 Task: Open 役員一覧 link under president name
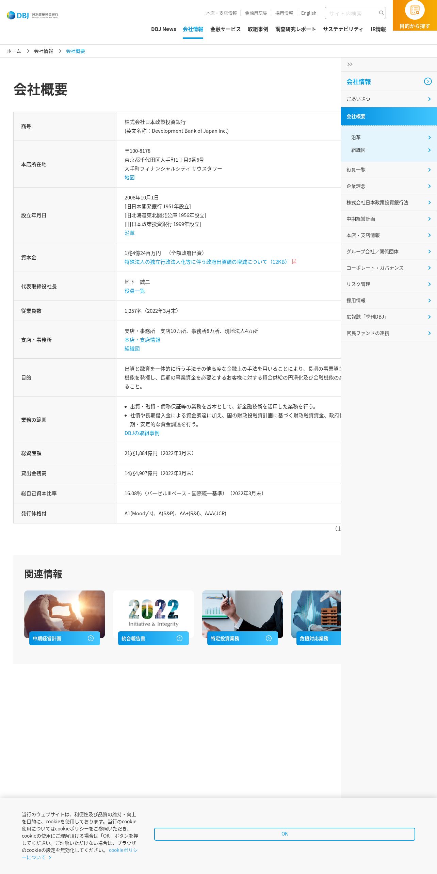pyautogui.click(x=135, y=291)
